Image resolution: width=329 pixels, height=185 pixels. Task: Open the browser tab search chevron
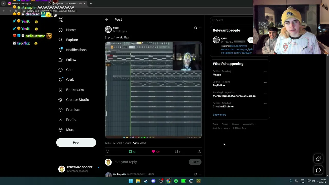pyautogui.click(x=3, y=4)
